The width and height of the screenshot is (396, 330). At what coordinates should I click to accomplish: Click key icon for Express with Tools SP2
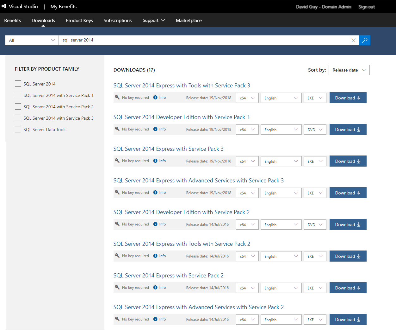coord(117,256)
